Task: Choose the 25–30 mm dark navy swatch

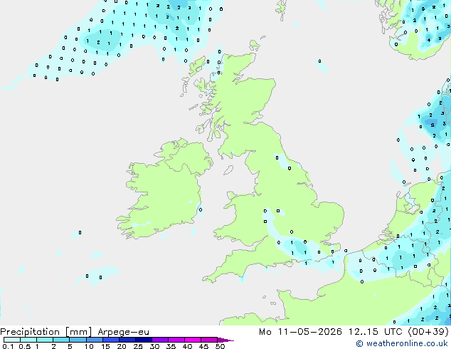Action: (144, 340)
